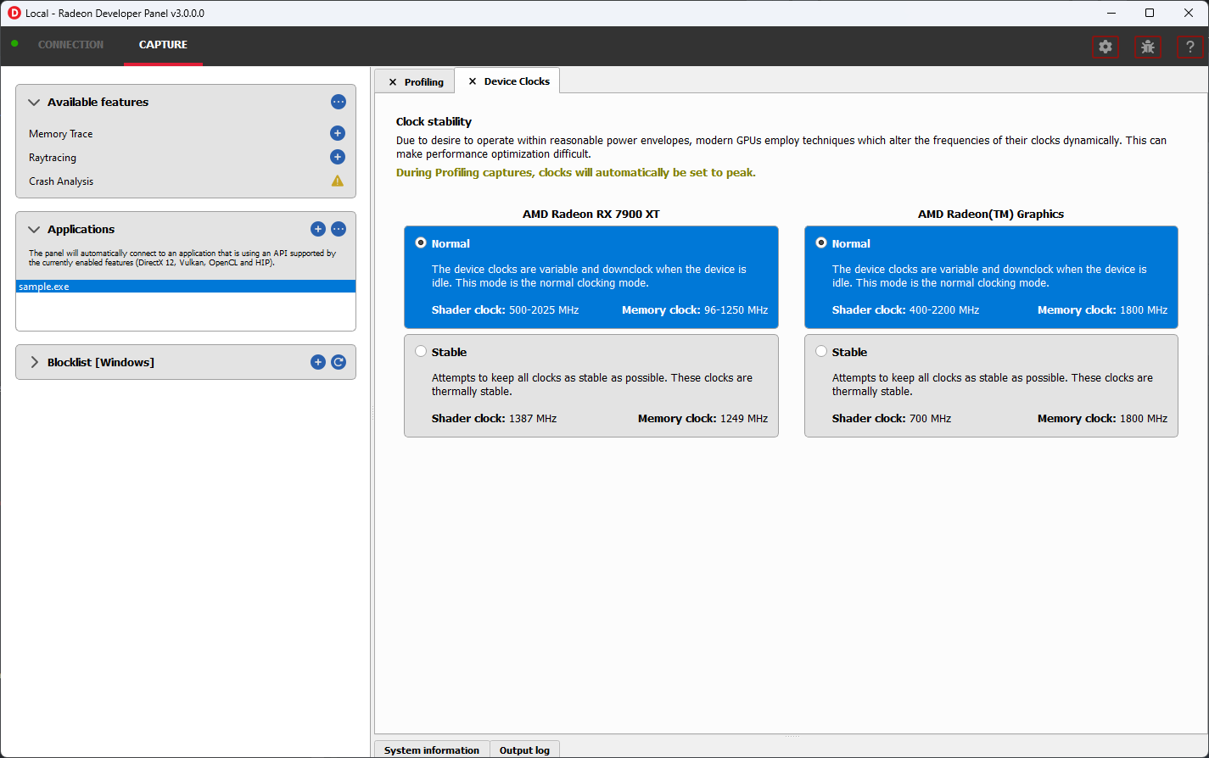Open the Output log panel
Screen dimensions: 1209x758
click(524, 750)
